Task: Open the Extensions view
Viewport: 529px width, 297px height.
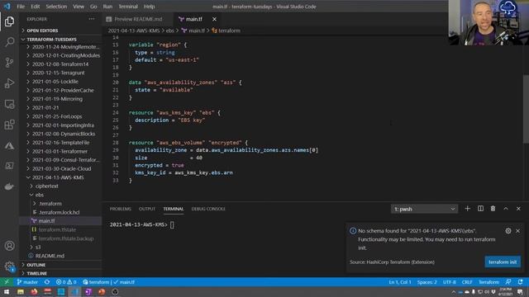Action: tap(9, 125)
